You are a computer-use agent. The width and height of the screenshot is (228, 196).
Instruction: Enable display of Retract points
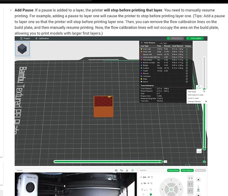point(187,73)
